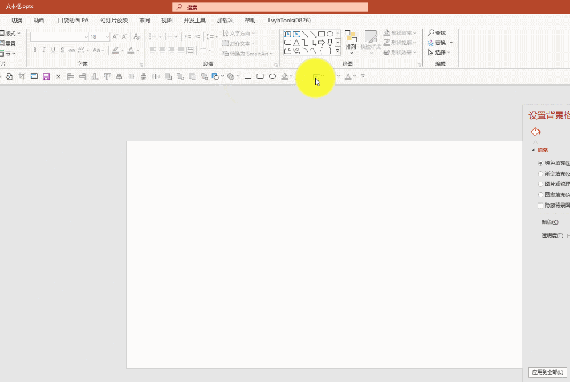Check the 隐藏背景图 checkbox
570x382 pixels.
tap(540, 205)
